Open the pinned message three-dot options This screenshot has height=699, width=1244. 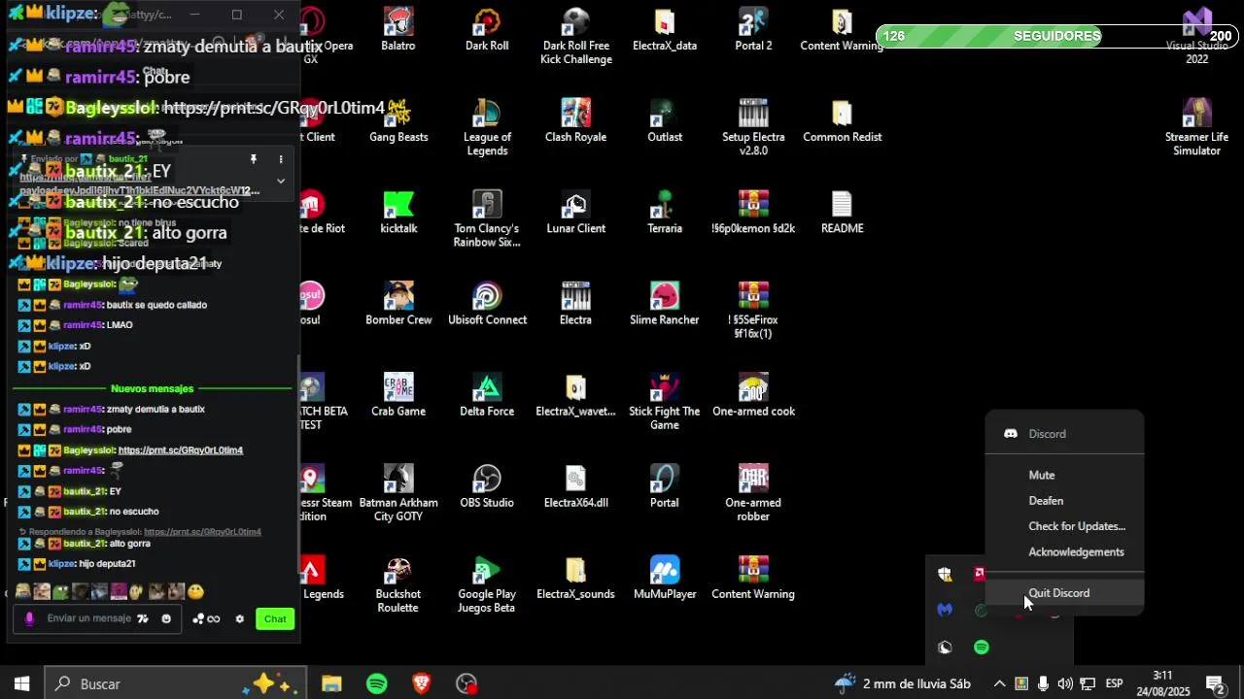pyautogui.click(x=281, y=159)
